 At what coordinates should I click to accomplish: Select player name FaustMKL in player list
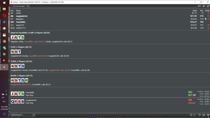click(21, 22)
